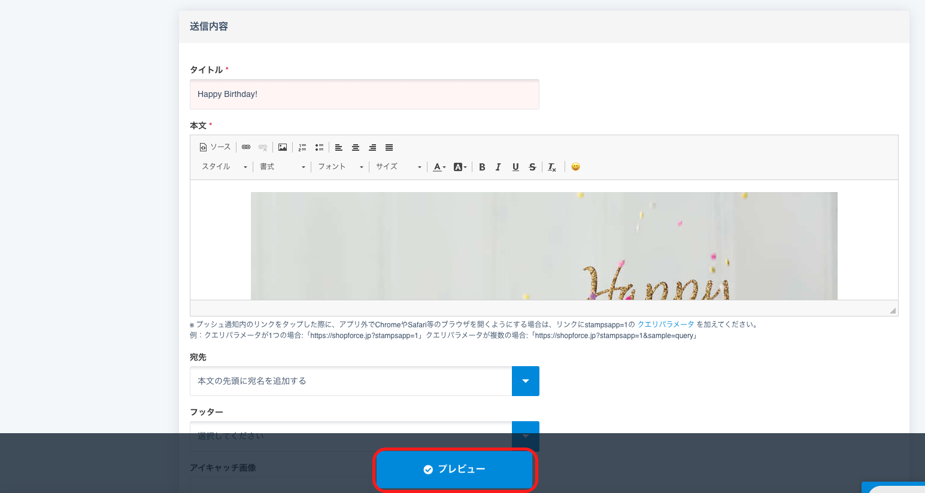Apply strikethrough to text
Image resolution: width=925 pixels, height=493 pixels.
(x=532, y=167)
